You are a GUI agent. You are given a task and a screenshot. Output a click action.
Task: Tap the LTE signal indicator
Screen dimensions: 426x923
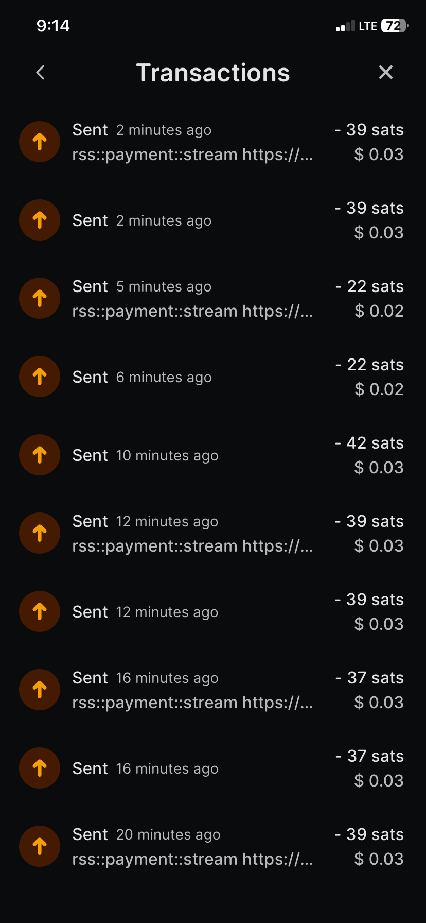pos(367,26)
